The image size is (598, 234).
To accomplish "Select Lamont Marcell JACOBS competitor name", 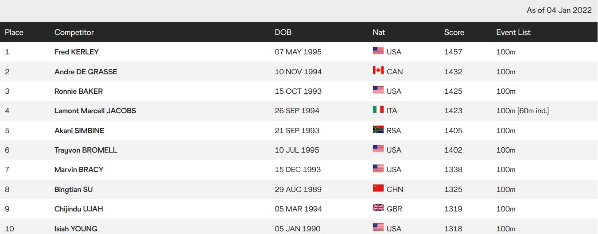I will 95,111.
